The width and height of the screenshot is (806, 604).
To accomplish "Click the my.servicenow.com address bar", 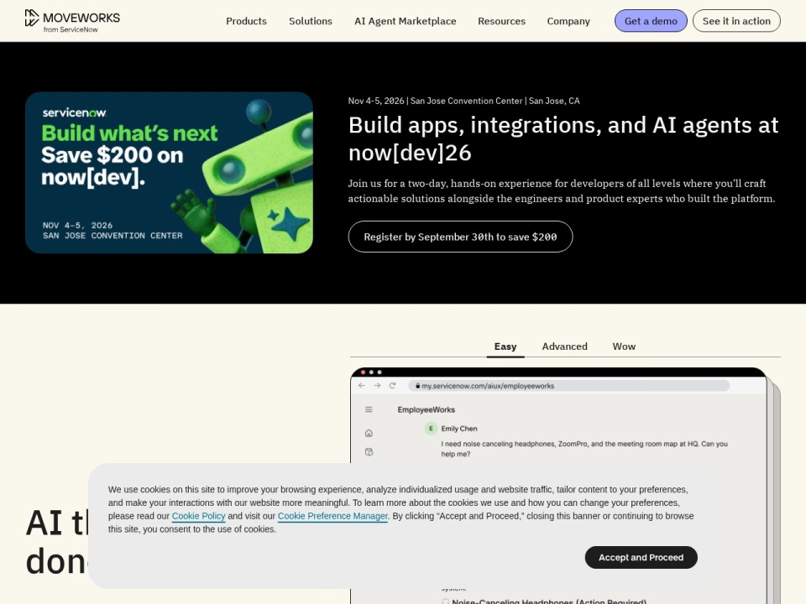I will pyautogui.click(x=569, y=386).
